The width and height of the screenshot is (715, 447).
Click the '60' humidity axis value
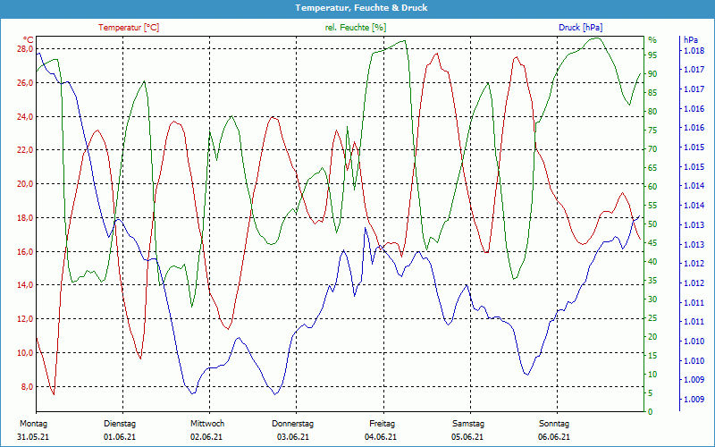coord(652,186)
